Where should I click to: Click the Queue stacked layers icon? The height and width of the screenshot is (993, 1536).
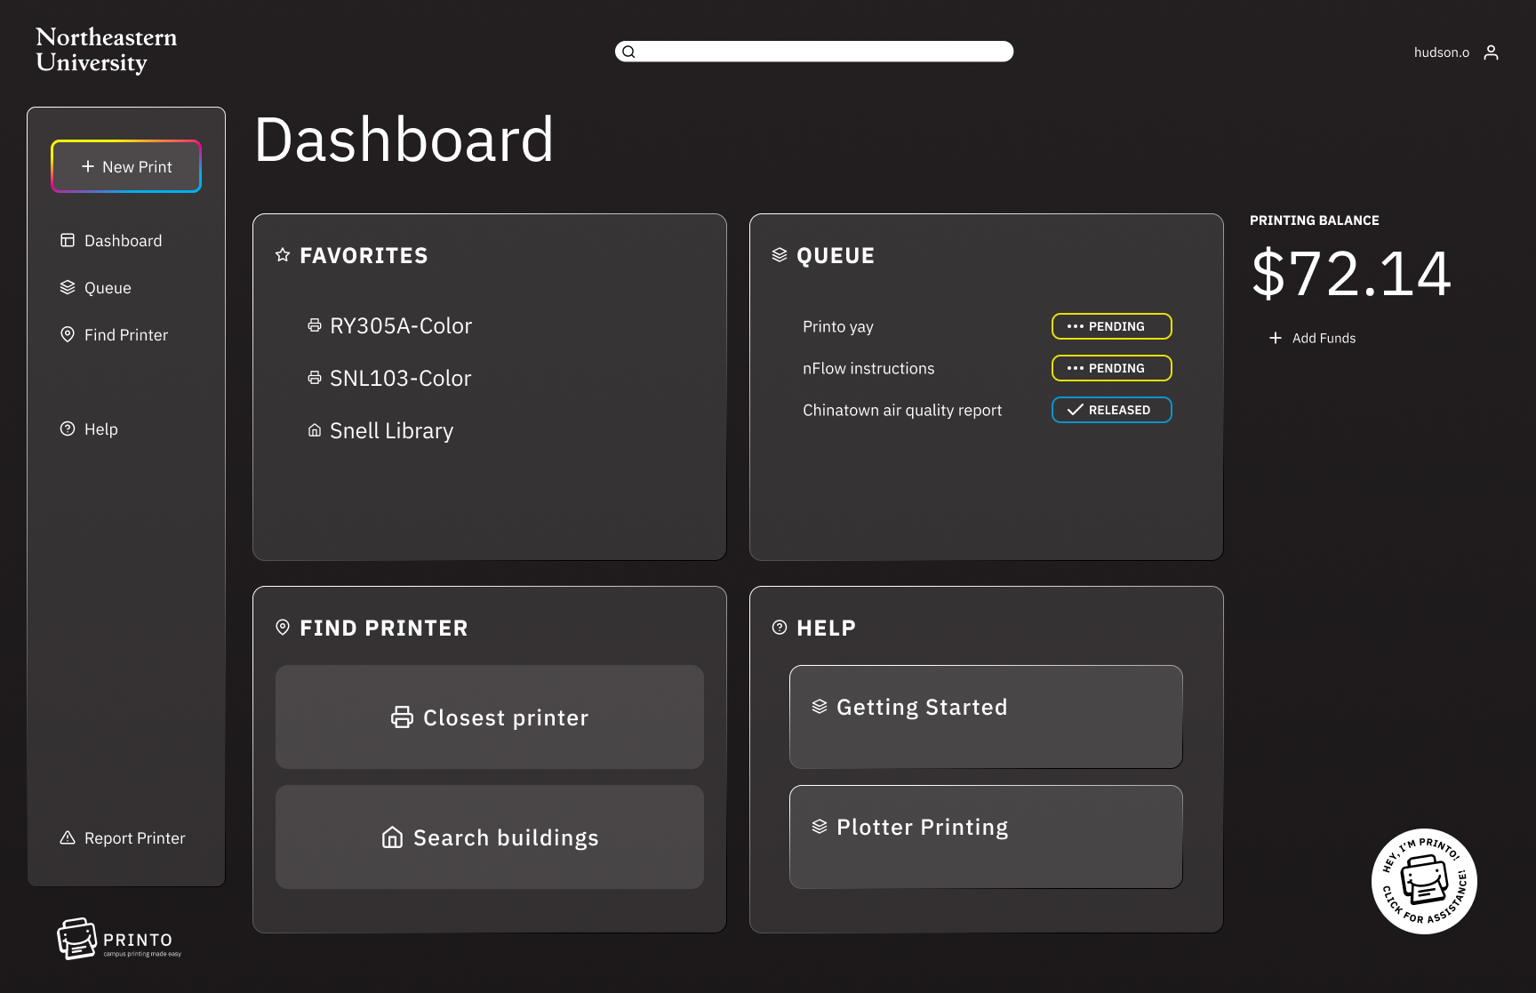(67, 286)
